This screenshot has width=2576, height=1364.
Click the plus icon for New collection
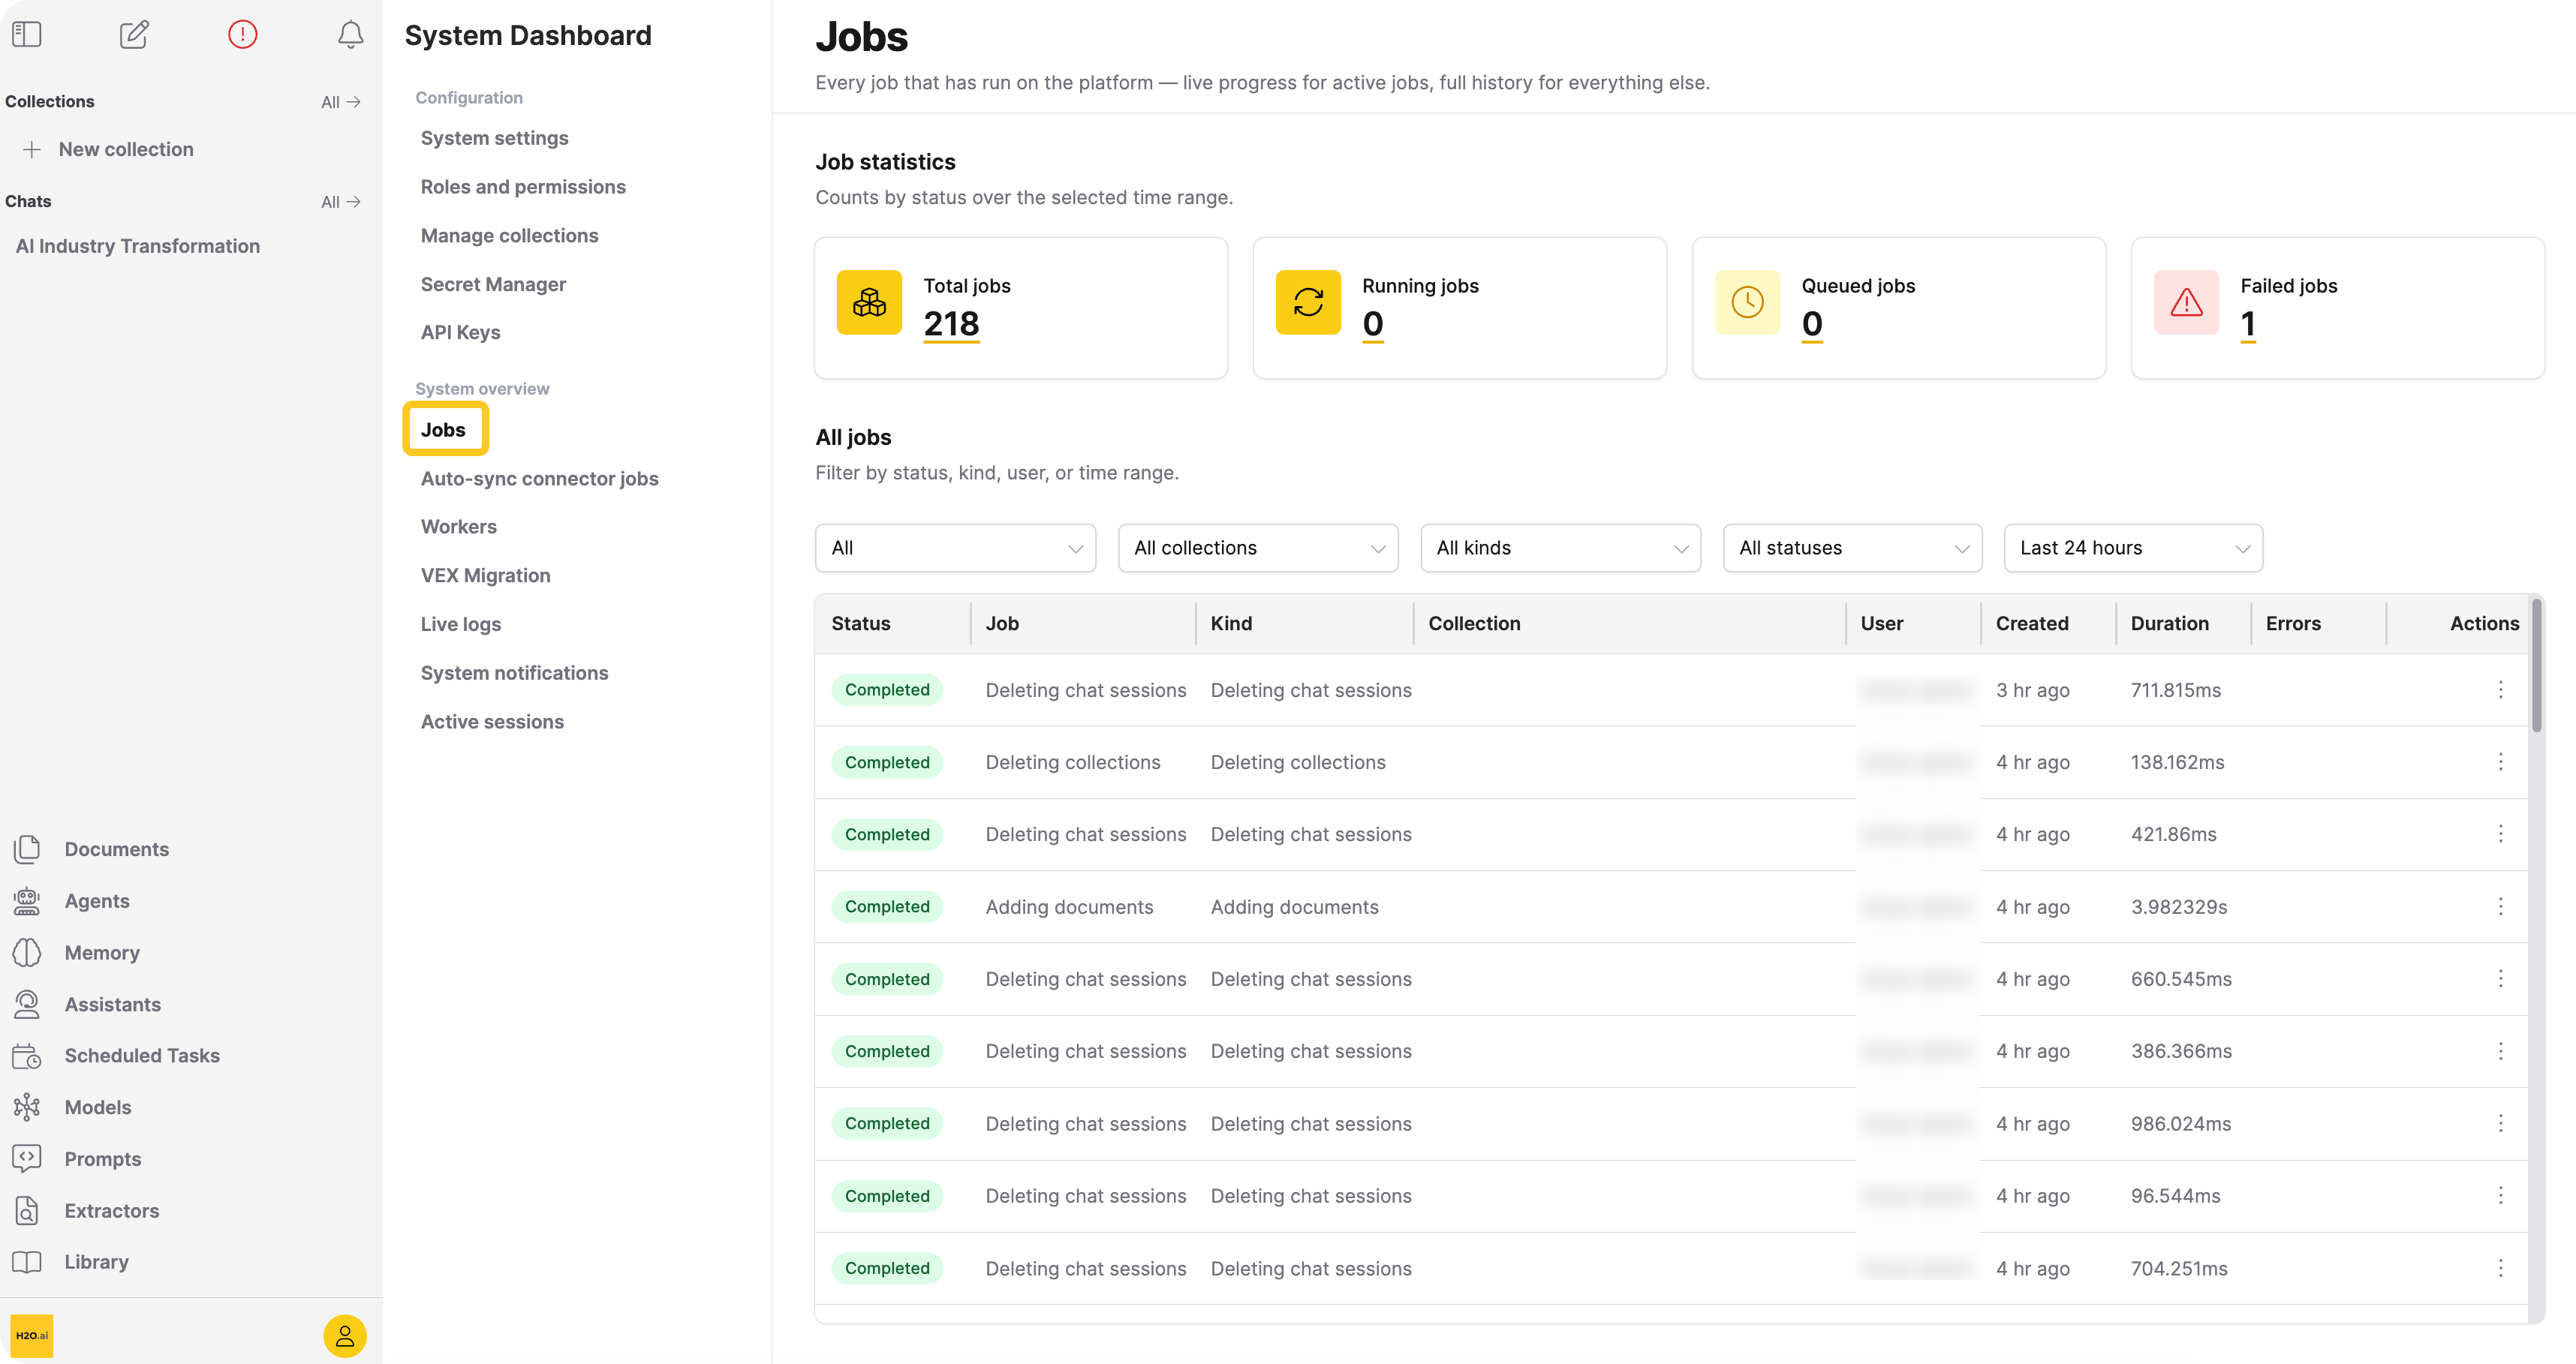tap(32, 149)
